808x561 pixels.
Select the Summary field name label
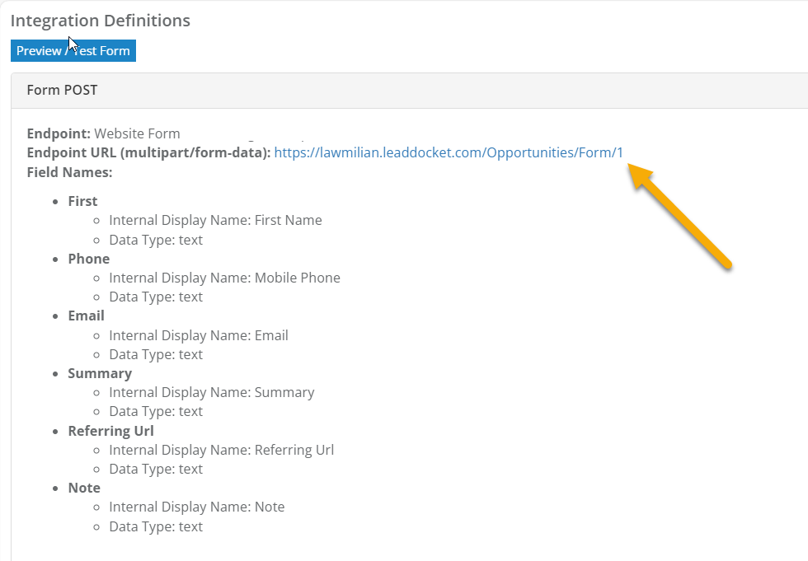tap(99, 372)
